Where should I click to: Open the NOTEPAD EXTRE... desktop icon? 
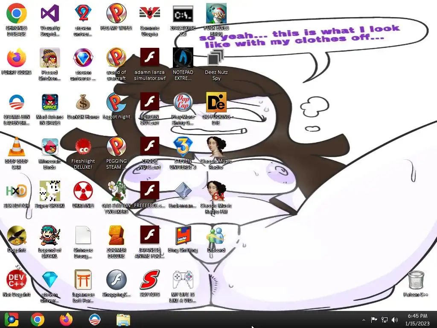183,58
